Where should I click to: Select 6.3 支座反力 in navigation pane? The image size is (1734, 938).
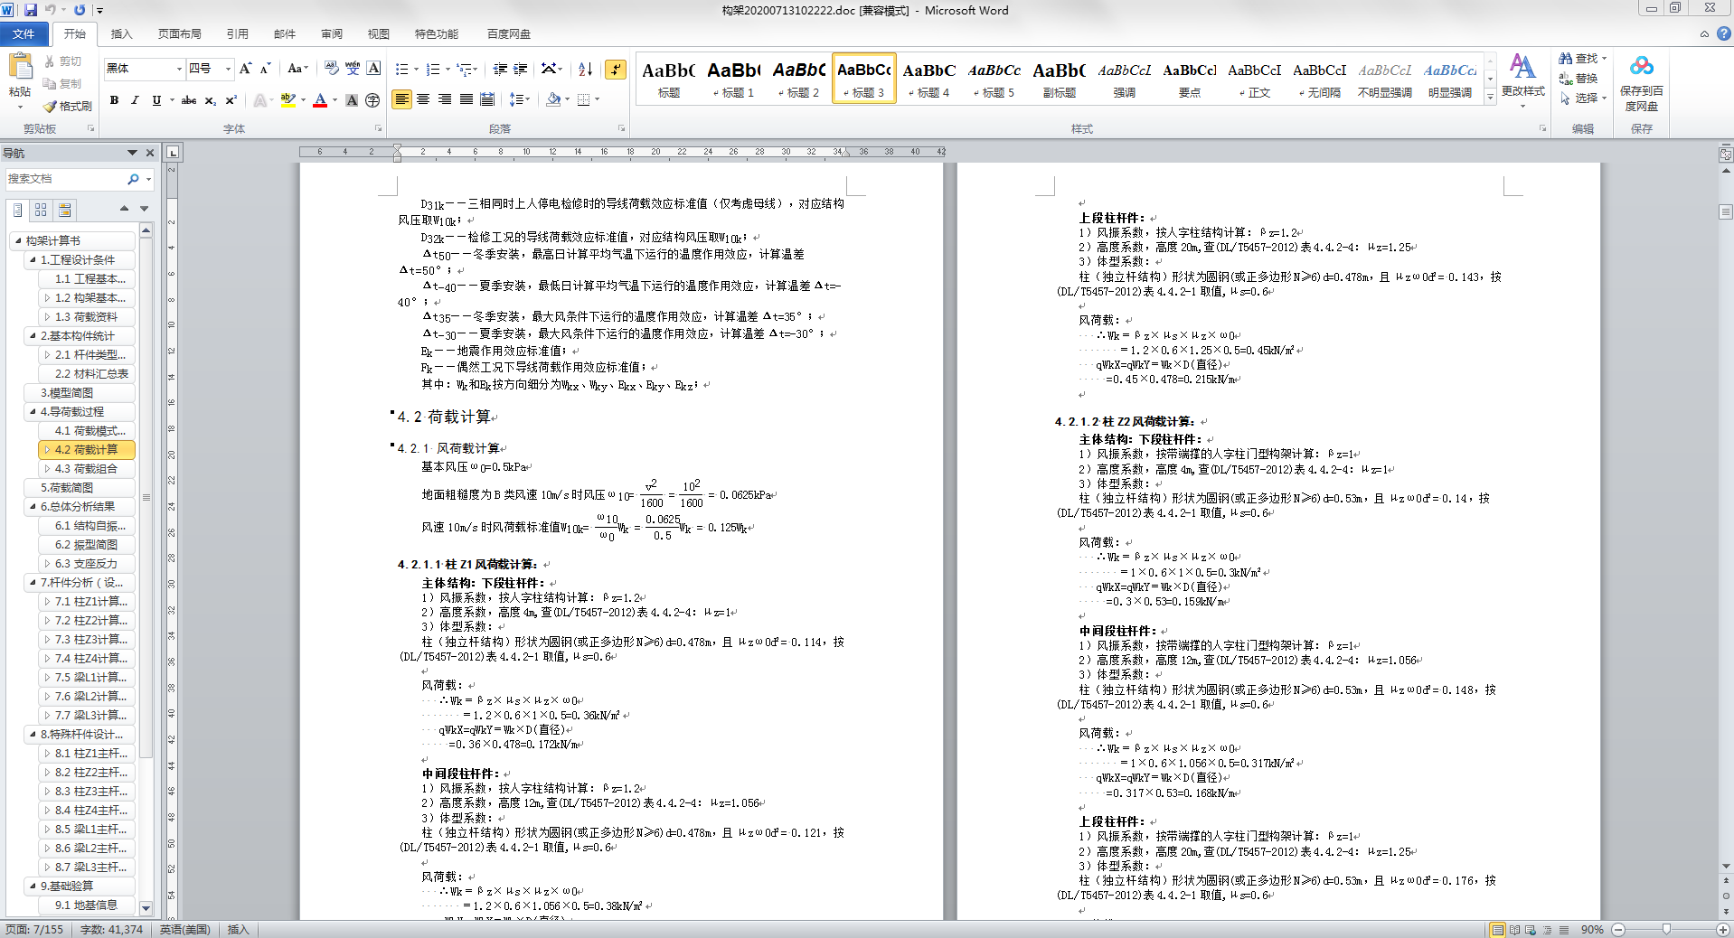(x=86, y=563)
